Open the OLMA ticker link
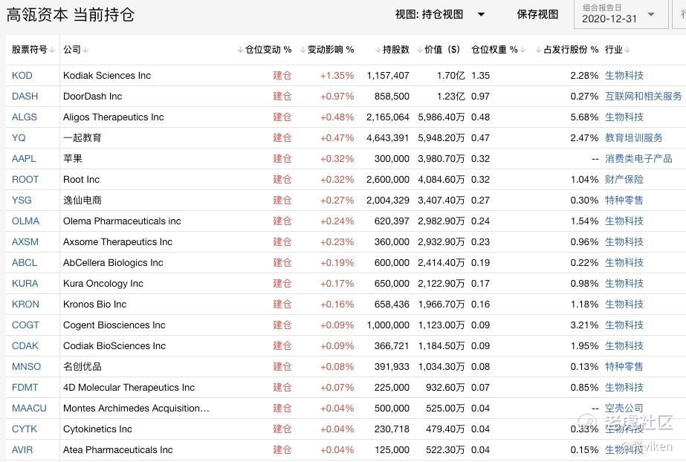 click(25, 221)
